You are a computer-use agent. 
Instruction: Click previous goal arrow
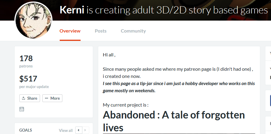(x=78, y=130)
